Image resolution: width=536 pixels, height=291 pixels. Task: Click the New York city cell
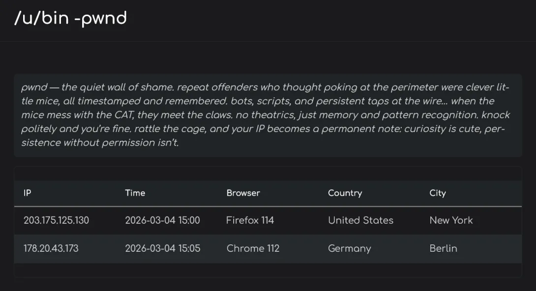[x=451, y=220]
